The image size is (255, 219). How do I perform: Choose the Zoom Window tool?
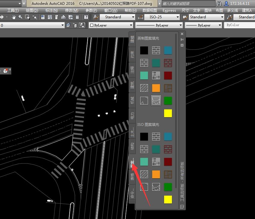click(x=27, y=17)
